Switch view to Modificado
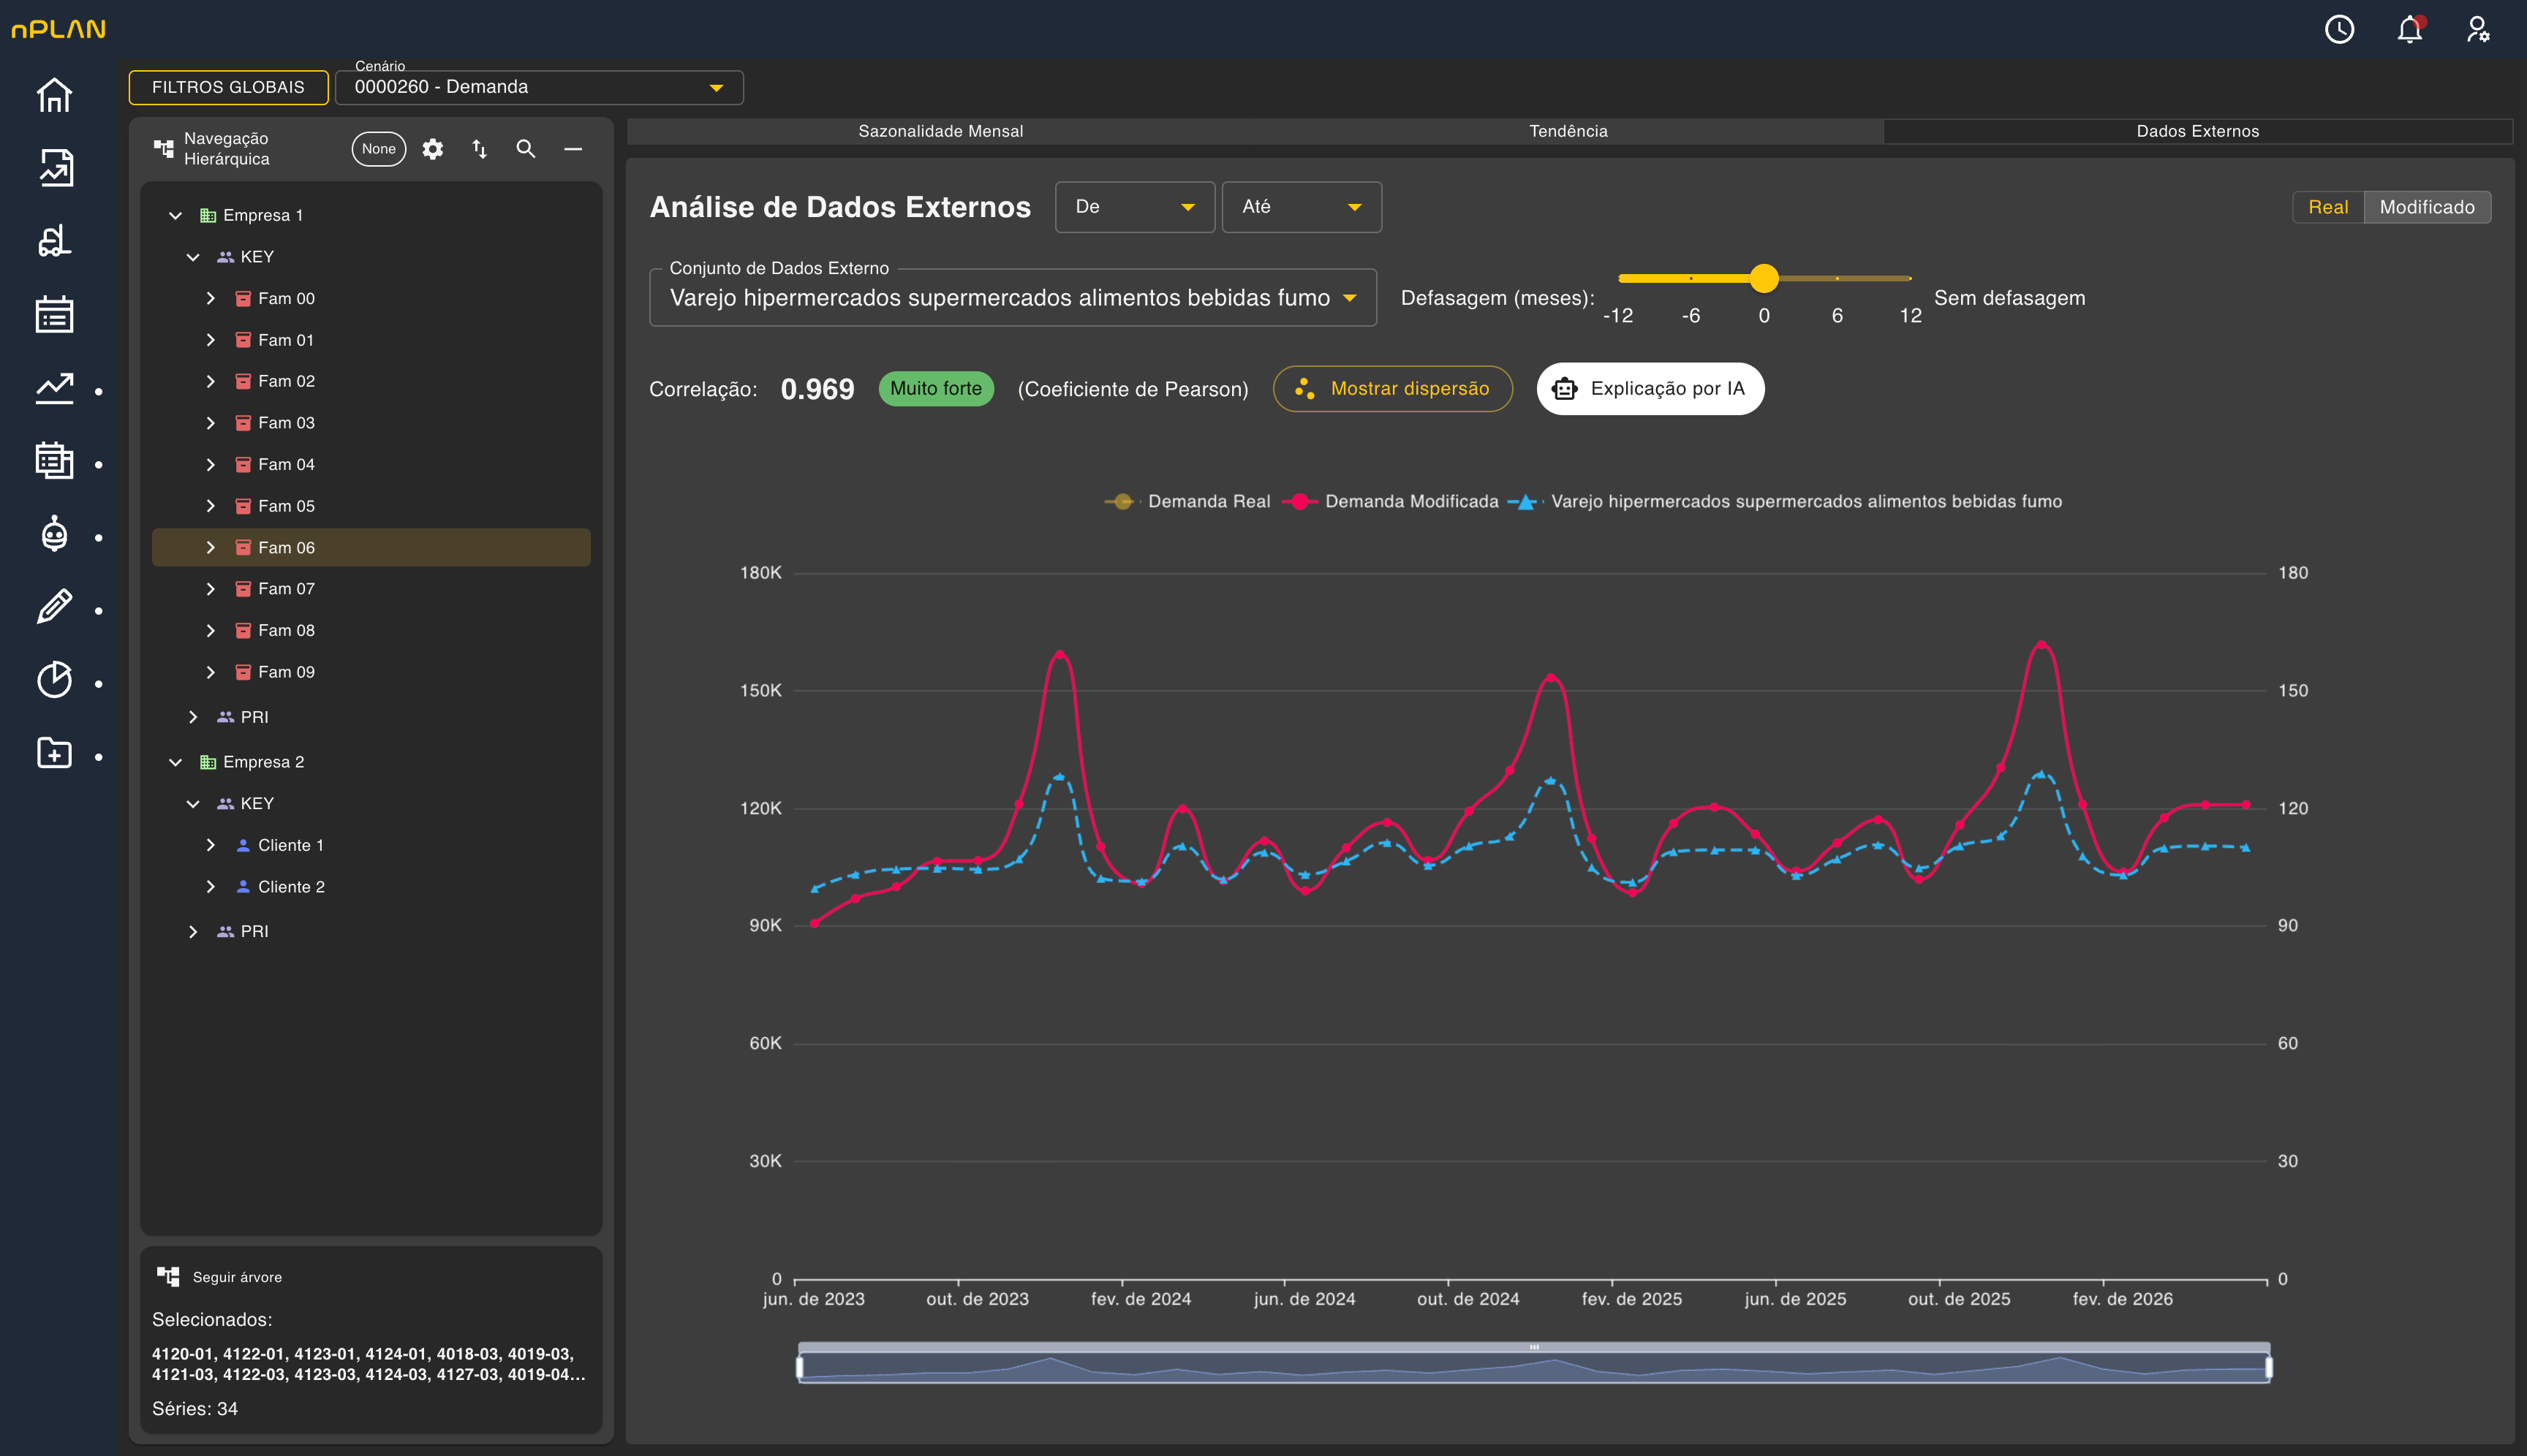Image resolution: width=2527 pixels, height=1456 pixels. click(x=2427, y=207)
